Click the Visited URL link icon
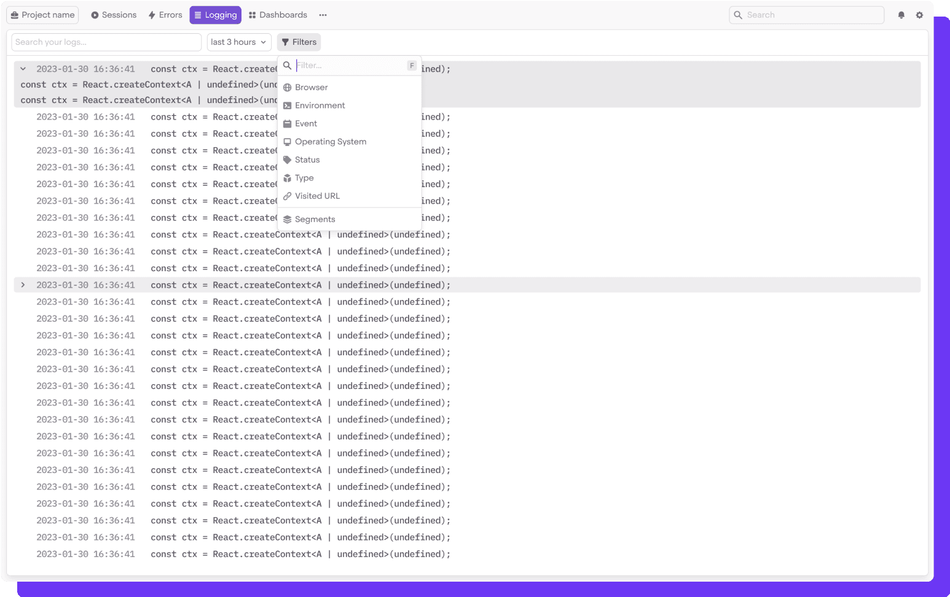Screen dimensions: 950x597 [x=287, y=196]
